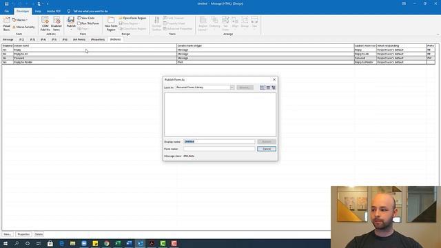
Task: Click the Publish button in the dialog
Action: tap(267, 142)
